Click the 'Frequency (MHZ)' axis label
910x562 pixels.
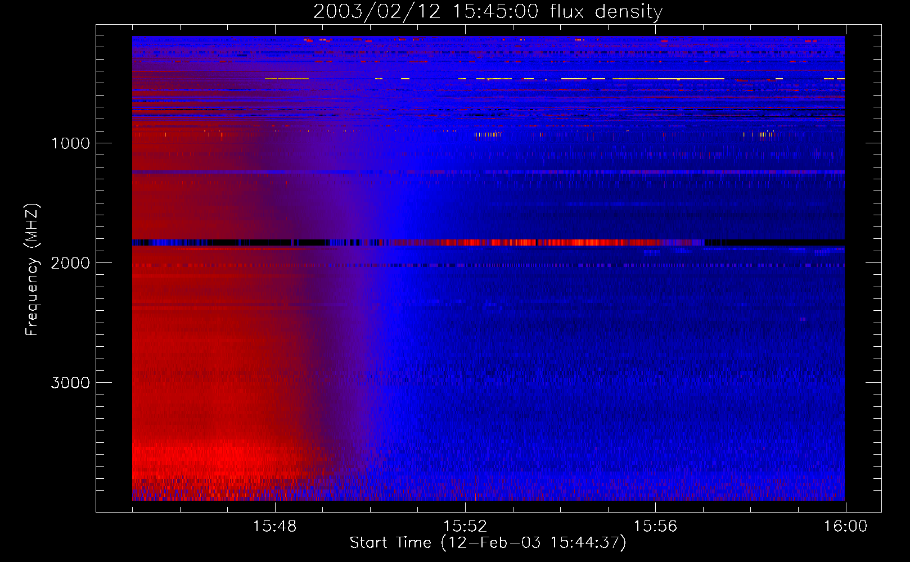[33, 270]
